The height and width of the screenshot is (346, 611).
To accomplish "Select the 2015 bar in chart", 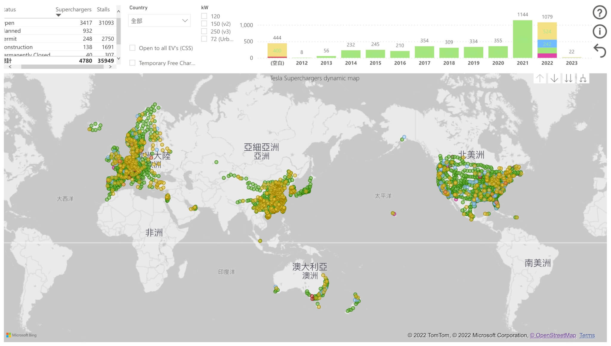I will pyautogui.click(x=375, y=54).
